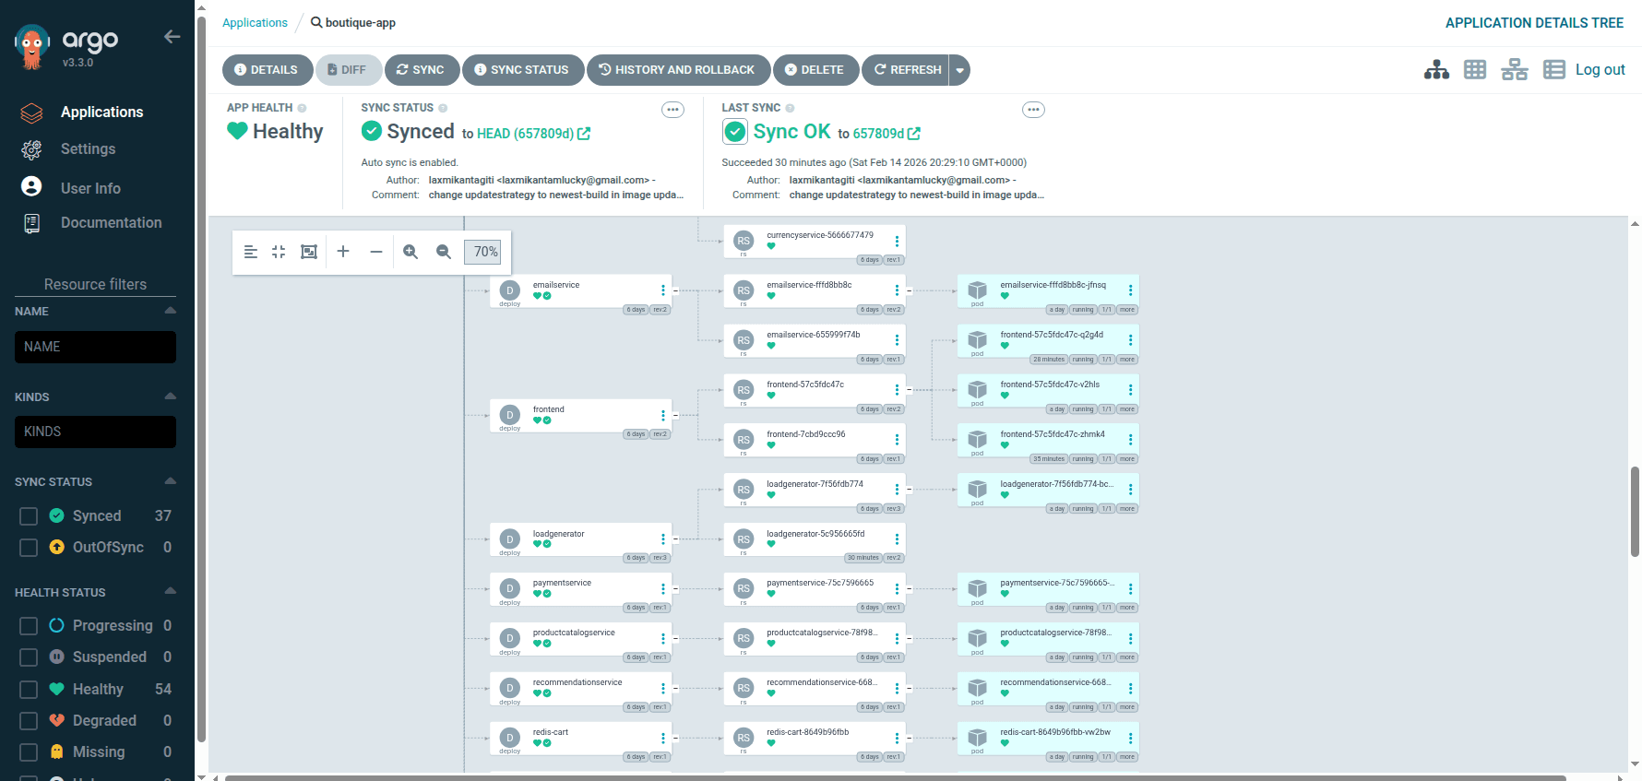Click the zoom in magnifier icon
Screen dimensions: 1642x781
(410, 252)
